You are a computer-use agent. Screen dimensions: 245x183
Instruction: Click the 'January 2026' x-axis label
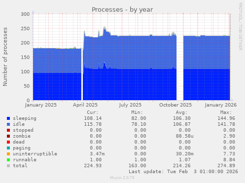[x=221, y=105]
